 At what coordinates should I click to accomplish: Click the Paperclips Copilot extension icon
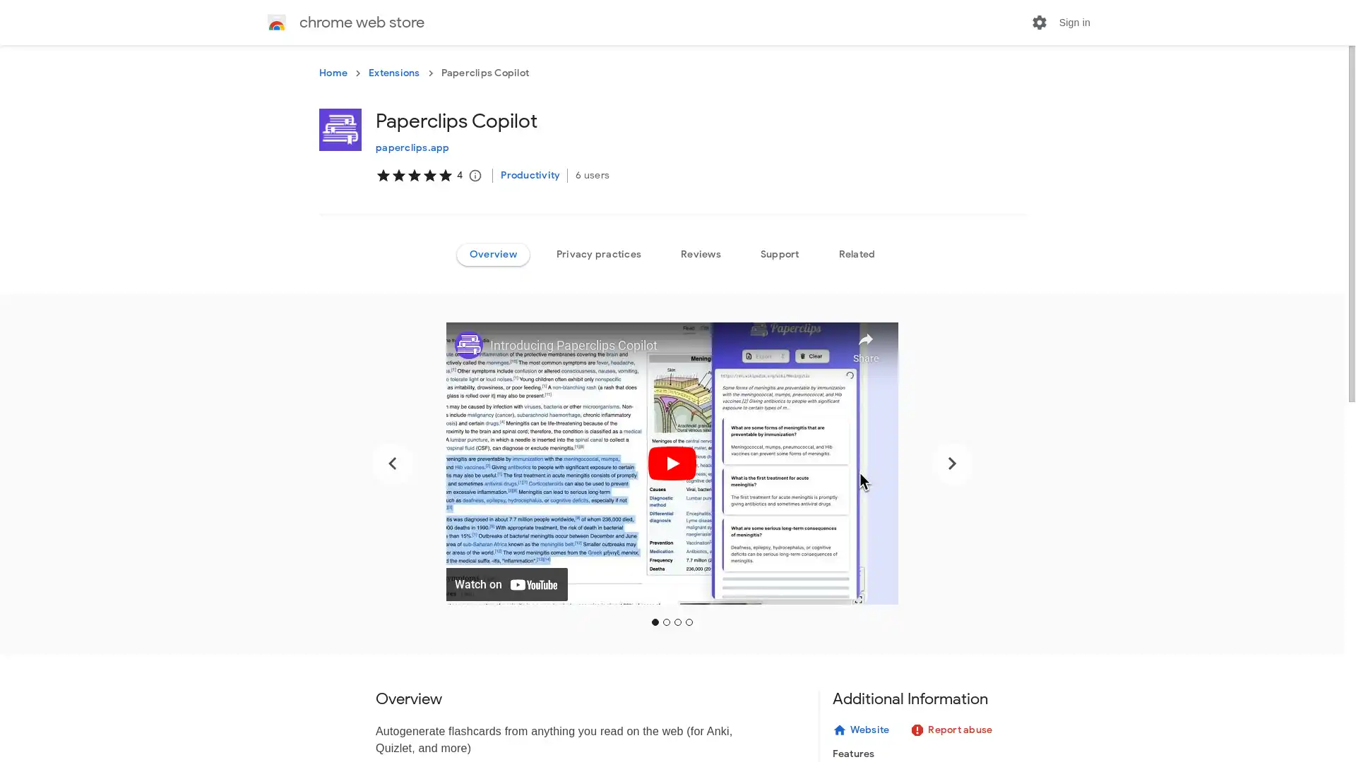[340, 129]
